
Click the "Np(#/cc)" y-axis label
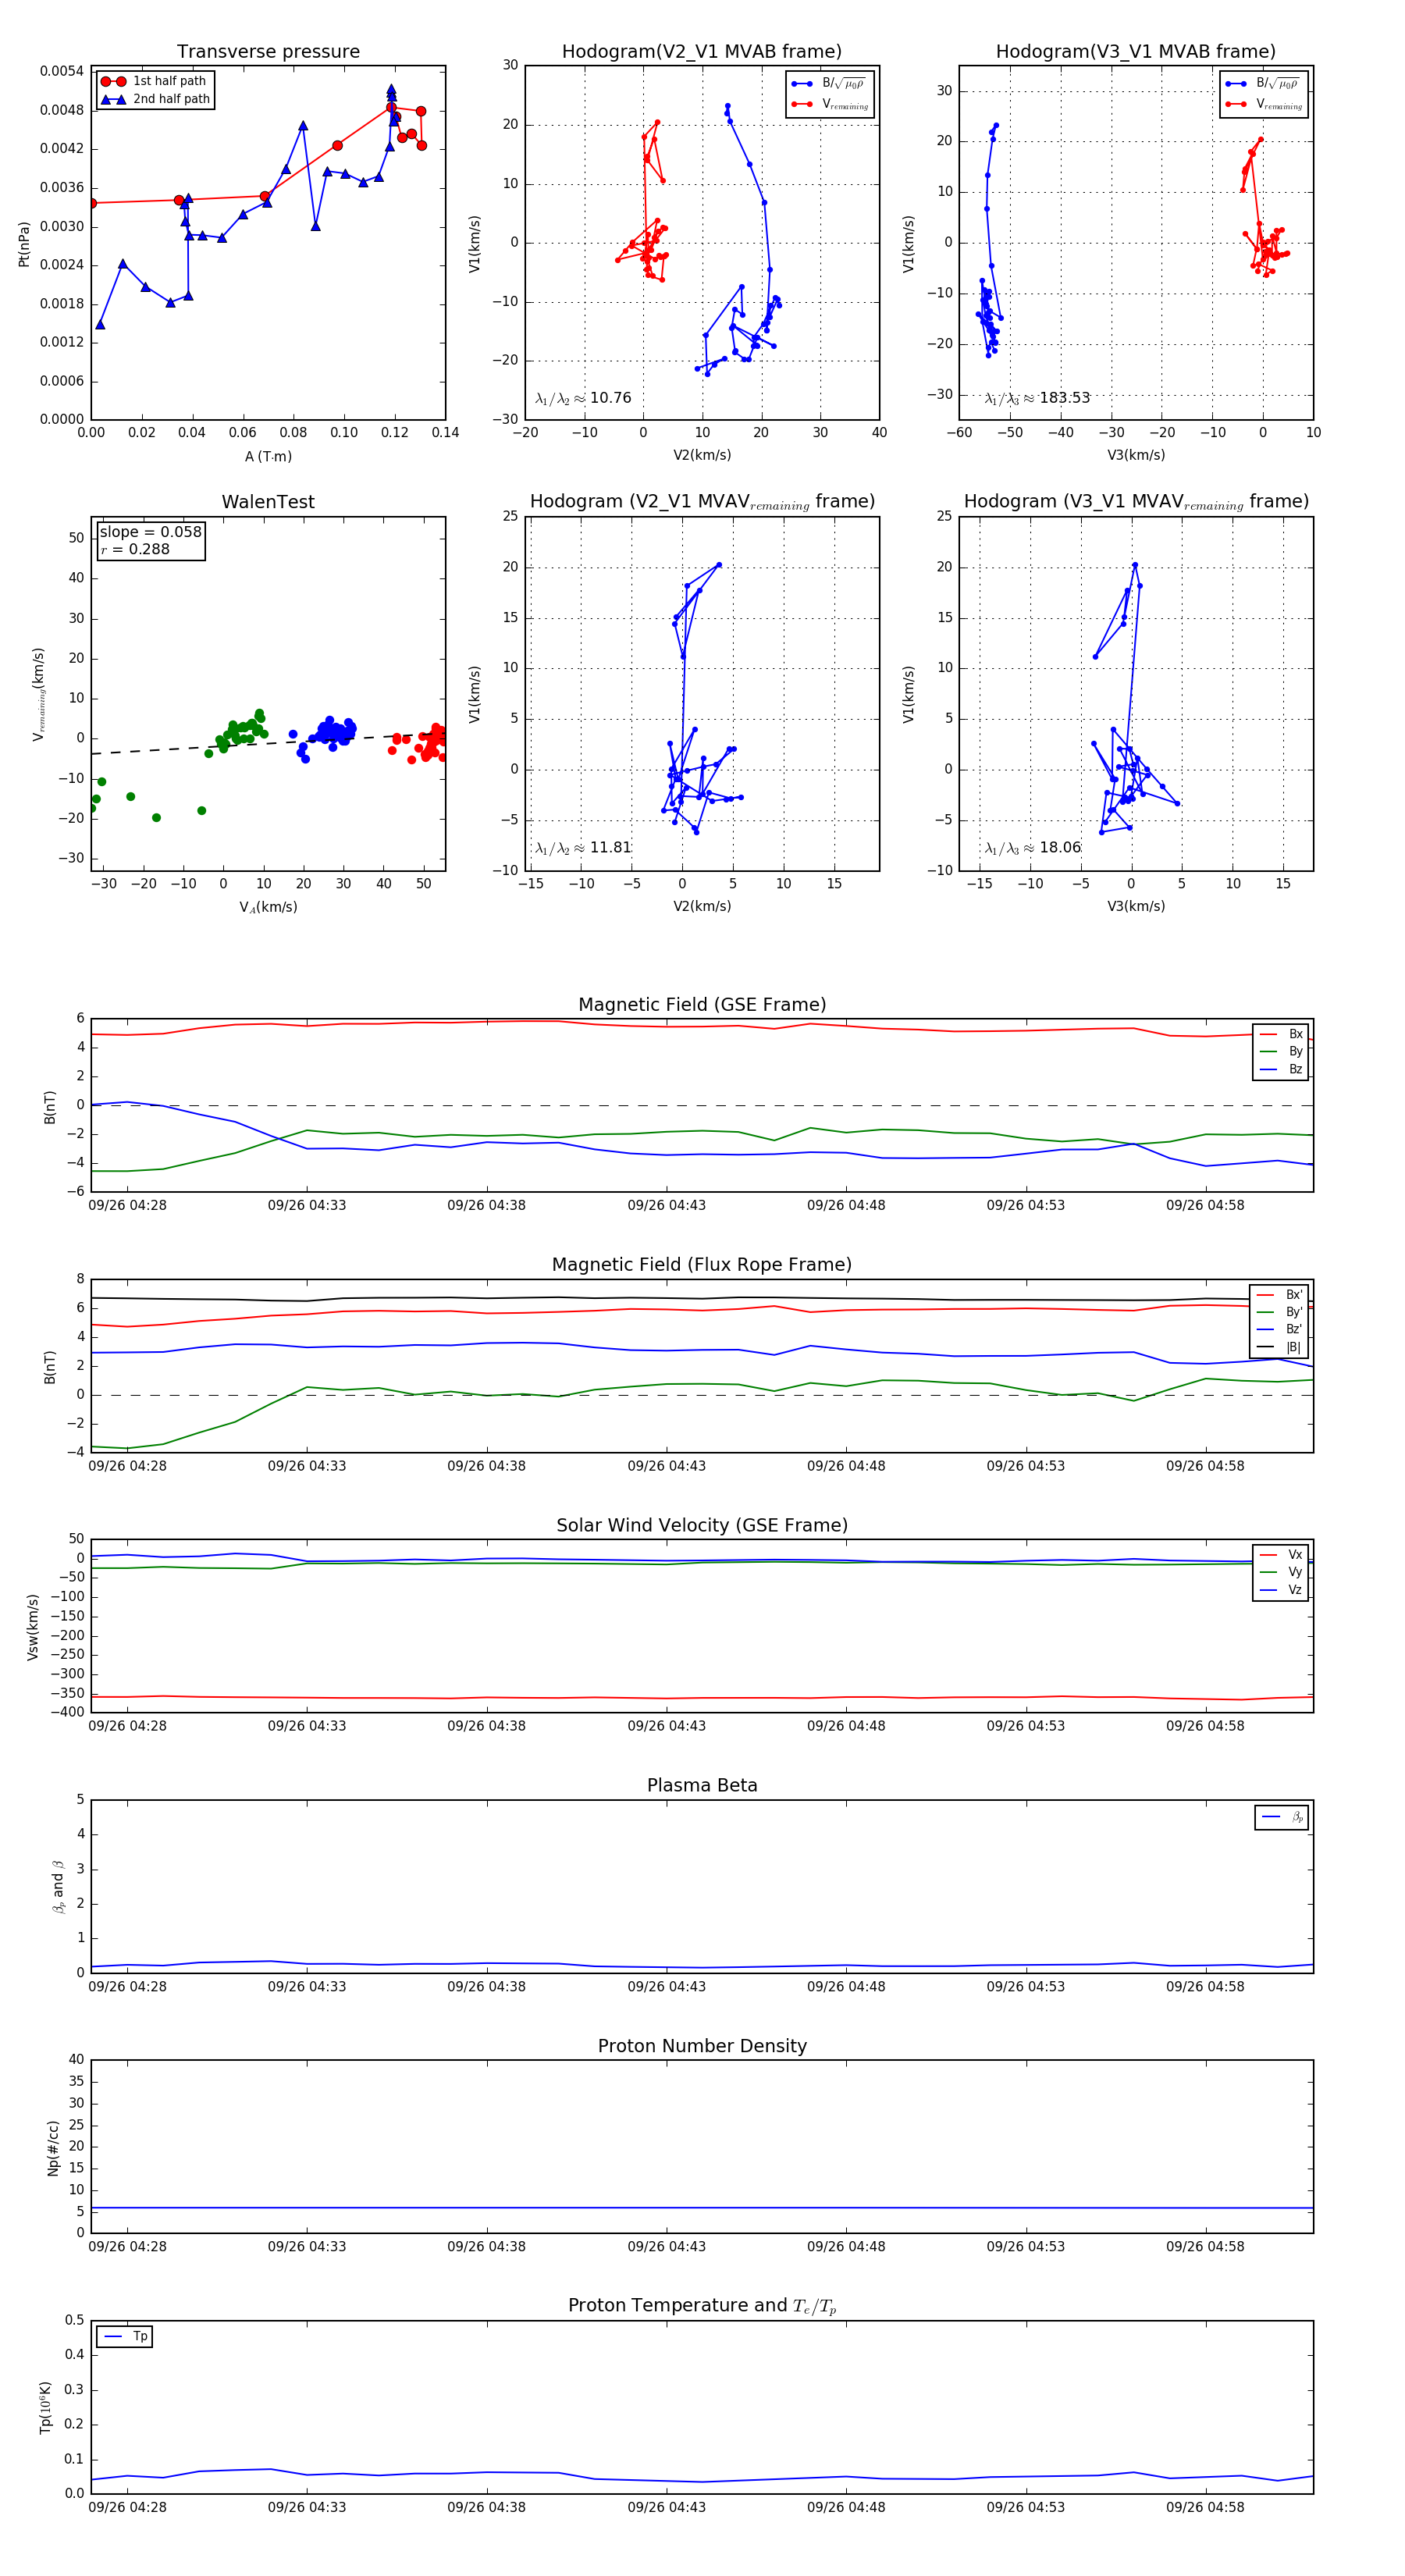(54, 2148)
